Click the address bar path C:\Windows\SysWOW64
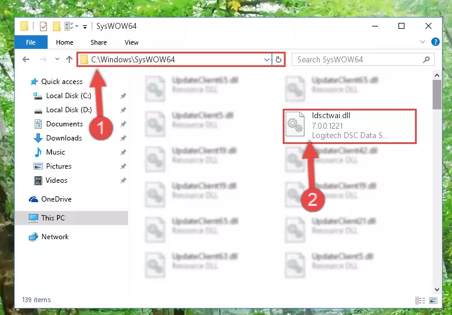 133,59
